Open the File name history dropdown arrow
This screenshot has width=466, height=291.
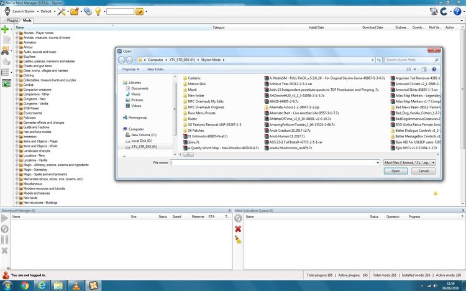pos(378,163)
